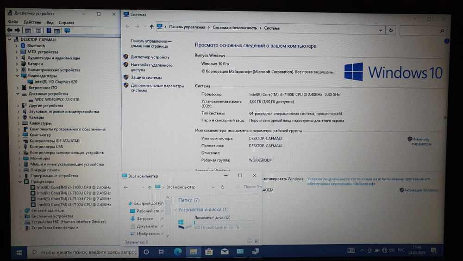The image size is (463, 261).
Task: Click the up arrow in System window
Action: click(x=151, y=26)
